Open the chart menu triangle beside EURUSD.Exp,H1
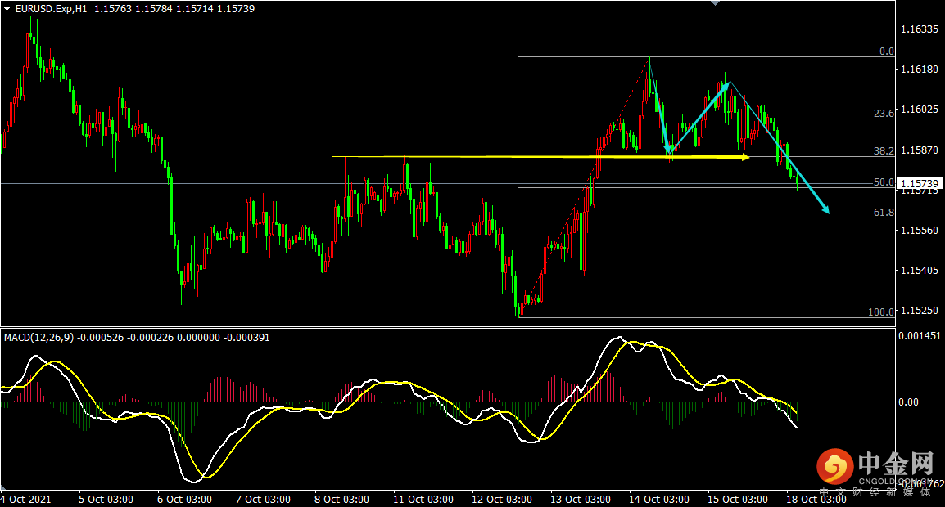The image size is (945, 507). [x=7, y=8]
